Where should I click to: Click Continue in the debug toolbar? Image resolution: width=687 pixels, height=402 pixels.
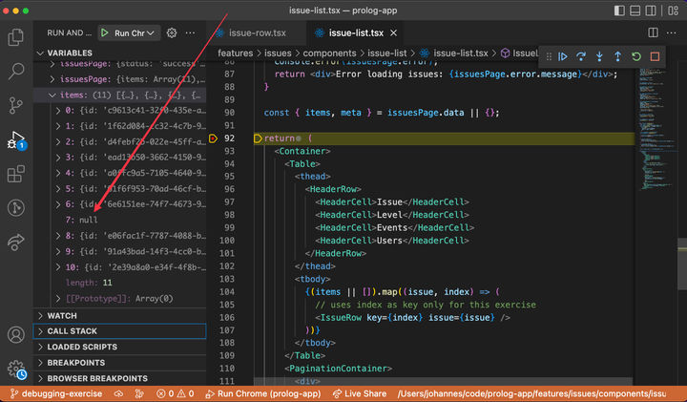coord(563,56)
